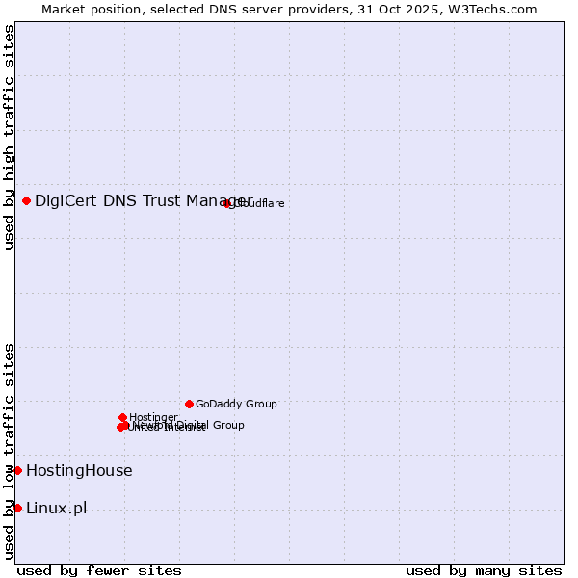Click the chart title mentioning W3Techs.com
Screen dimensions: 578x578
point(289,9)
